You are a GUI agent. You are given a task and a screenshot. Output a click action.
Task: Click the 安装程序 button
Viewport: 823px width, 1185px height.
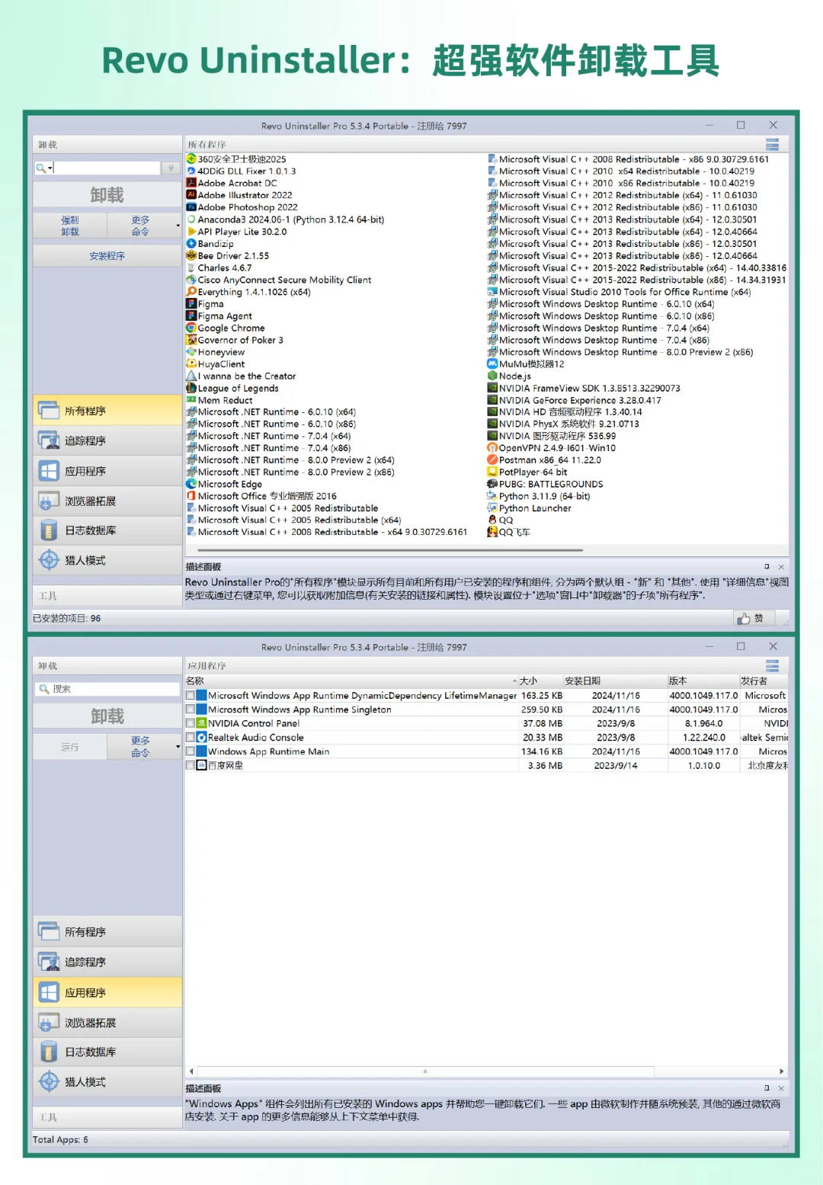click(107, 256)
